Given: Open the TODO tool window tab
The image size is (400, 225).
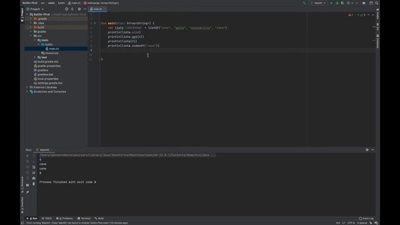Looking at the screenshot, I should pyautogui.click(x=47, y=218).
